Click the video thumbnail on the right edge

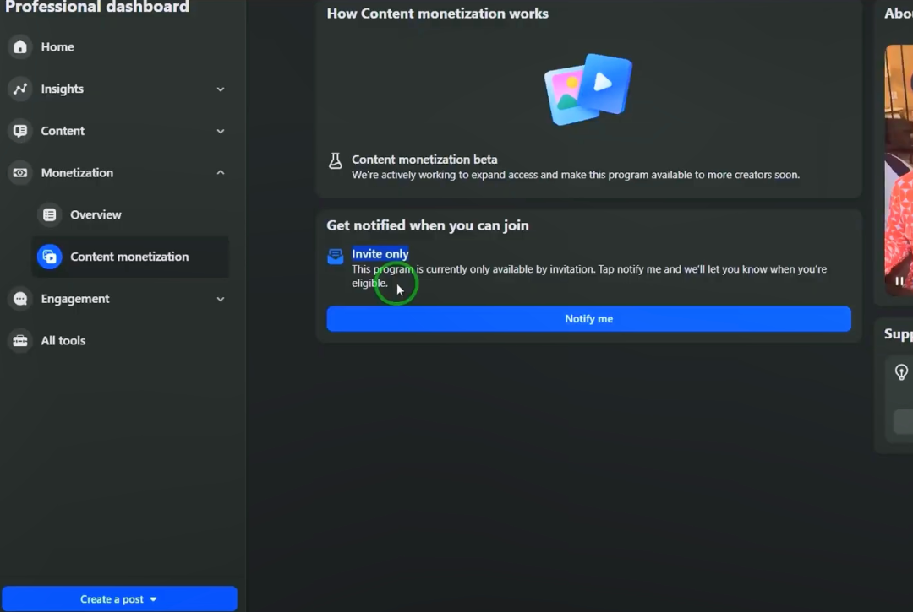coord(899,171)
